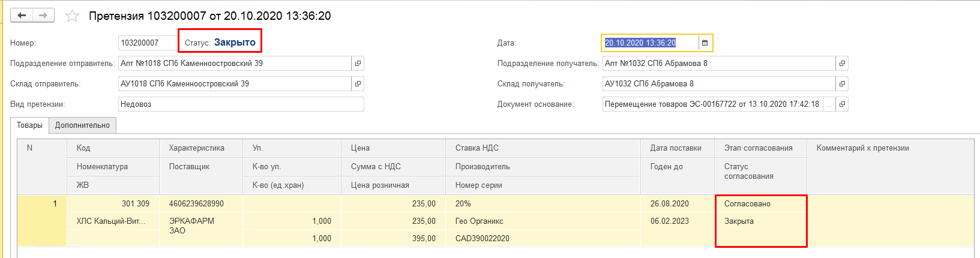
Task: Click the forward navigation arrow
Action: [x=43, y=16]
